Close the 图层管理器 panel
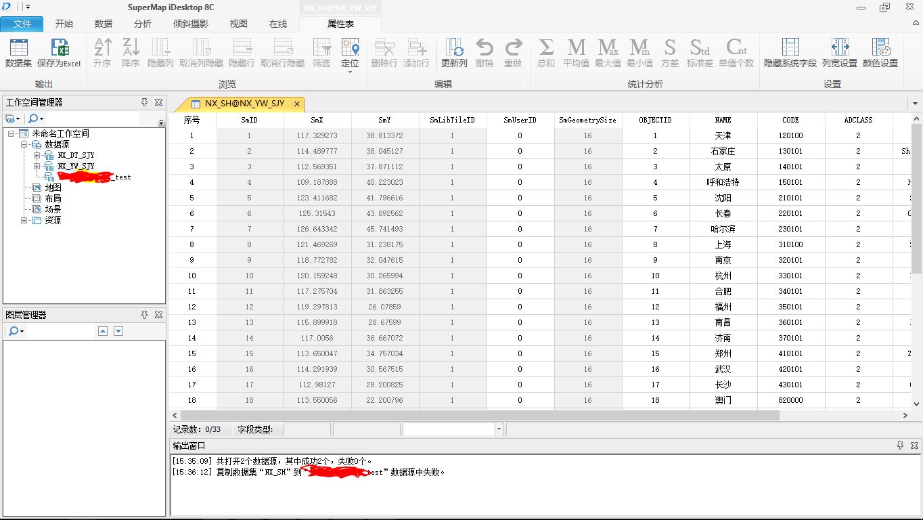923x520 pixels. tap(158, 315)
